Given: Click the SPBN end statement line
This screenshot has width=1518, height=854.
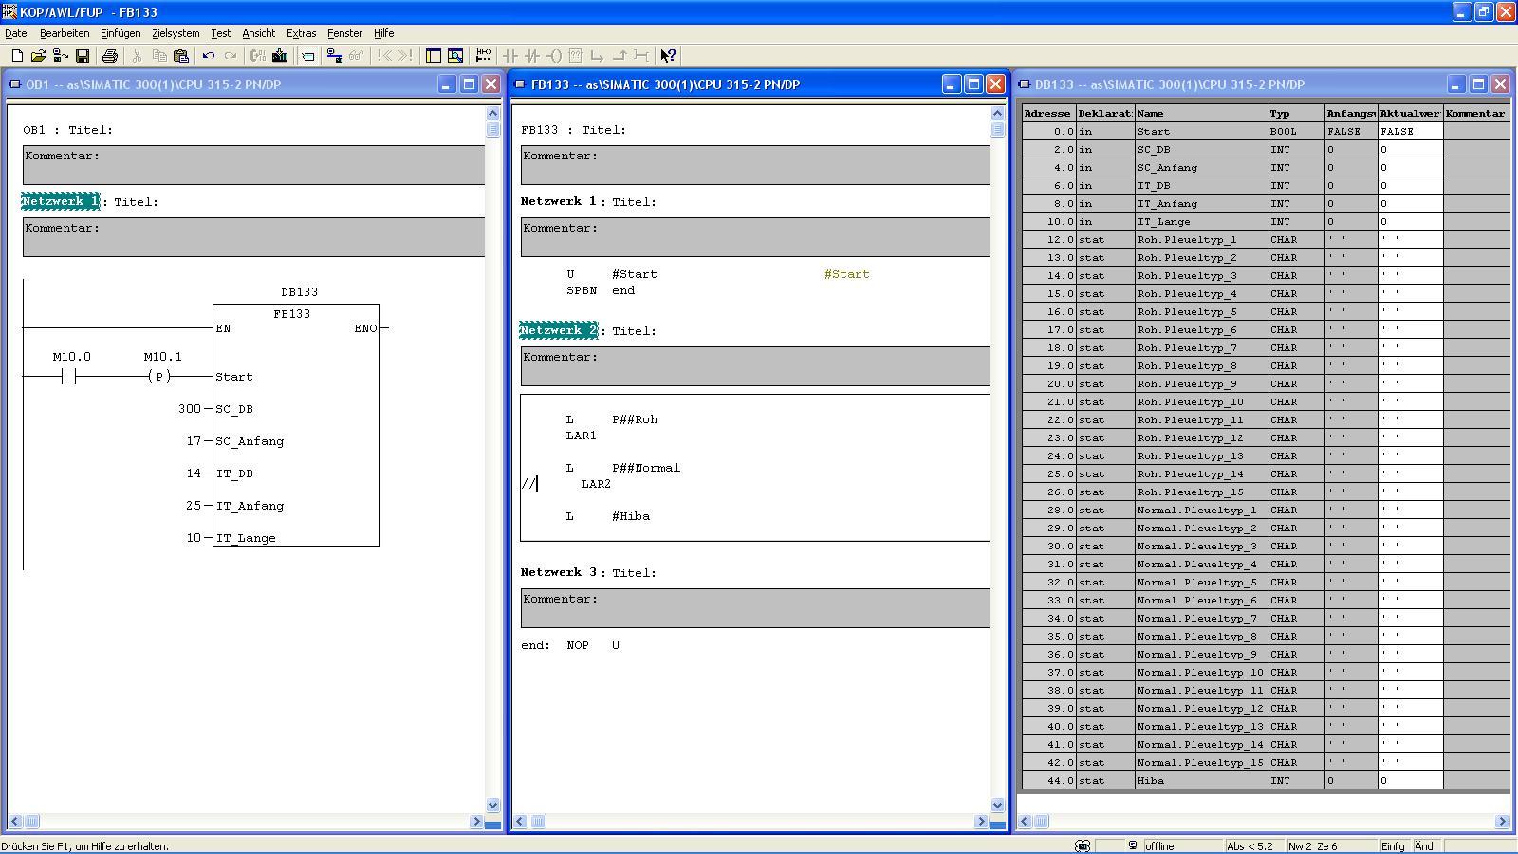Looking at the screenshot, I should tap(601, 290).
